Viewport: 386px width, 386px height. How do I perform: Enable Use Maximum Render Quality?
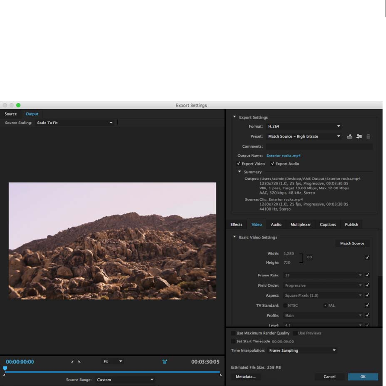pos(234,333)
